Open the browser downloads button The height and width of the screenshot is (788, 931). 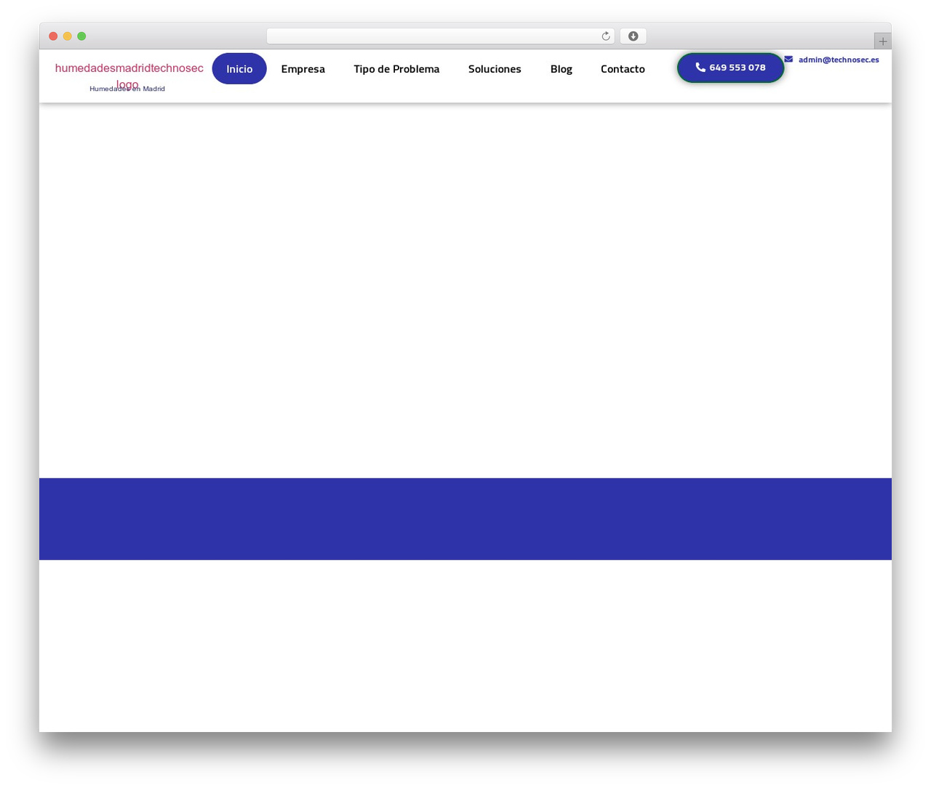tap(633, 36)
